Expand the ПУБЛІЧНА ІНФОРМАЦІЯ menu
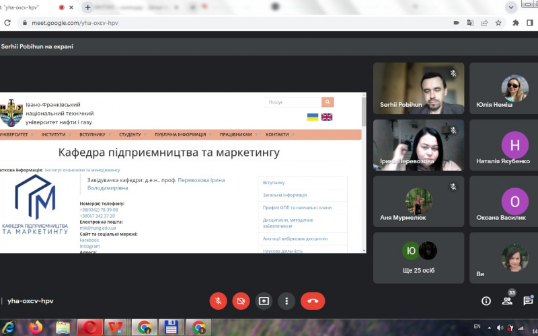538x336 pixels. [183, 135]
